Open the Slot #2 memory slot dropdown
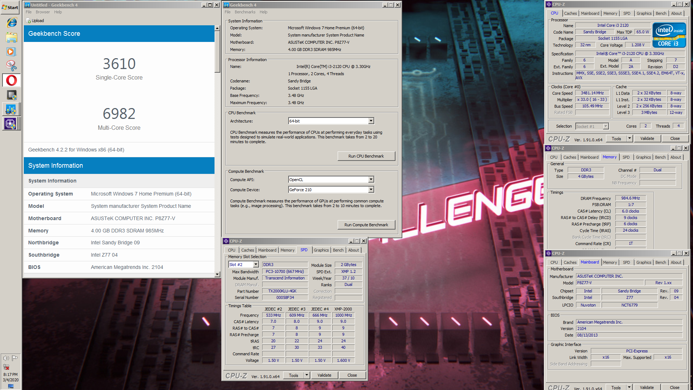The image size is (693, 390). tap(256, 265)
